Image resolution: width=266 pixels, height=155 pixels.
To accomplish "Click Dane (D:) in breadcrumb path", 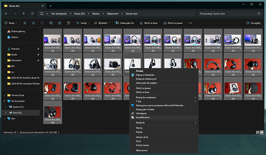I will point(79,14).
